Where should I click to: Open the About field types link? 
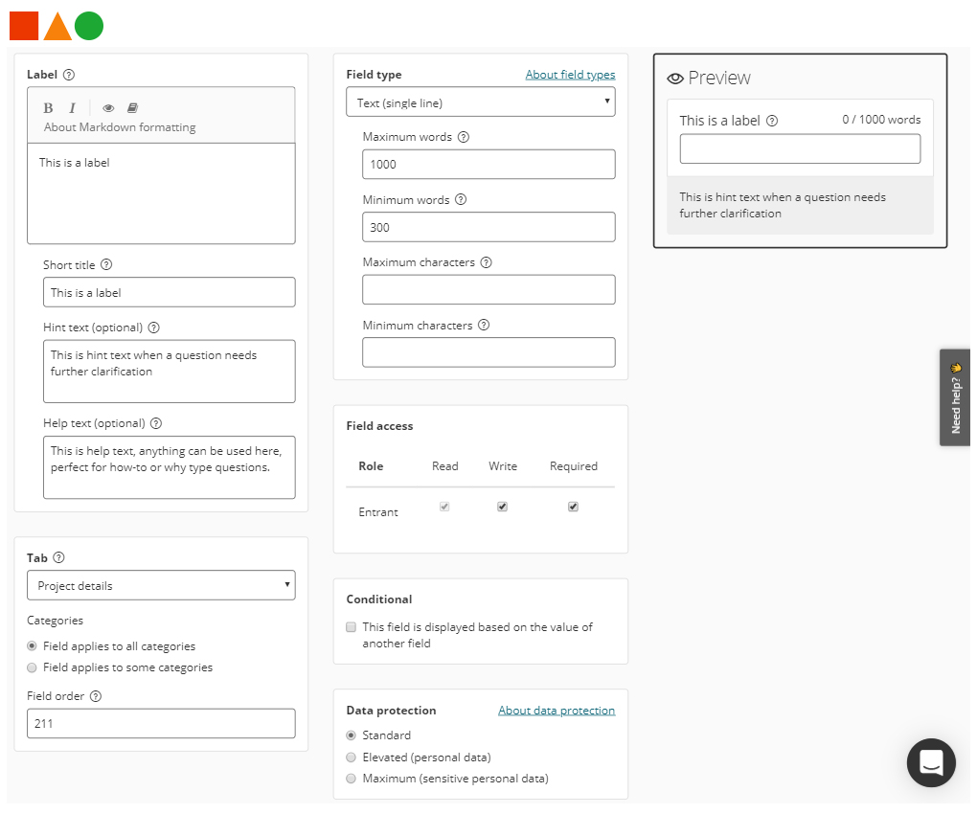tap(570, 75)
